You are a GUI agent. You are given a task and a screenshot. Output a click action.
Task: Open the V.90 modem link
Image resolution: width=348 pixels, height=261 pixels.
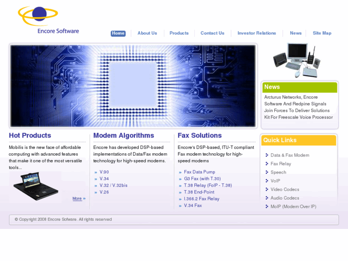104,172
